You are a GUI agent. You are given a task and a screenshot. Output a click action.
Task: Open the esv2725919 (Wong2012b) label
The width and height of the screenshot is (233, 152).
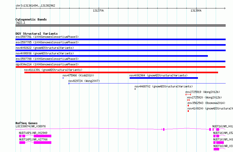(203, 92)
